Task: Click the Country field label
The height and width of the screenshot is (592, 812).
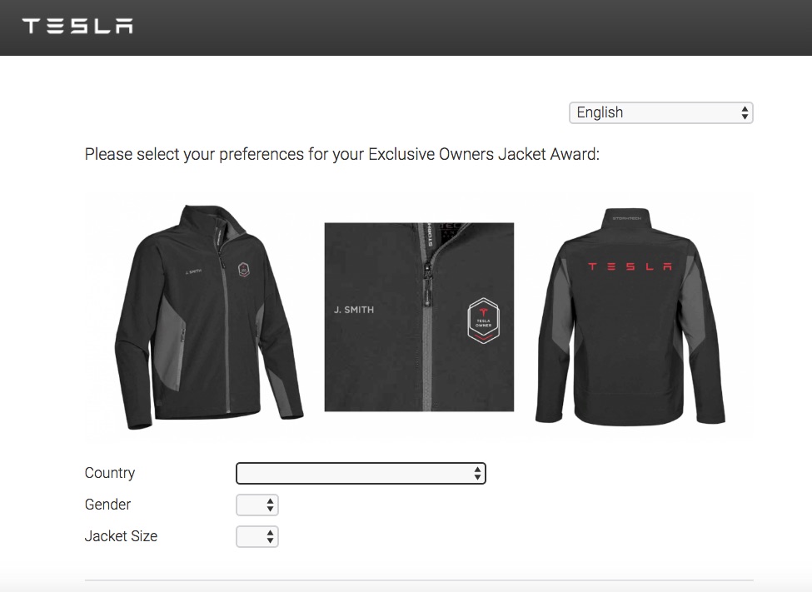Action: pyautogui.click(x=110, y=473)
